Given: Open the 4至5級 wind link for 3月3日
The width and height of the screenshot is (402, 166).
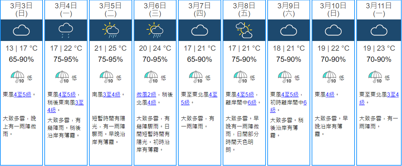Looking at the screenshot, I should (23, 94).
